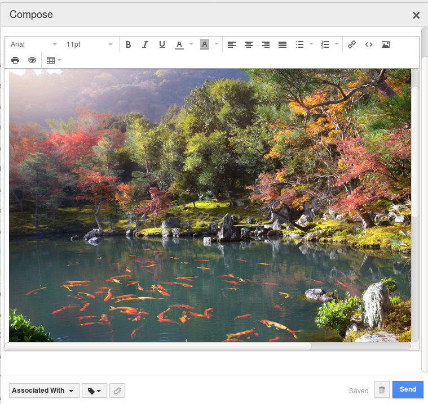The height and width of the screenshot is (404, 428).
Task: Expand bullet list style options
Action: point(311,44)
